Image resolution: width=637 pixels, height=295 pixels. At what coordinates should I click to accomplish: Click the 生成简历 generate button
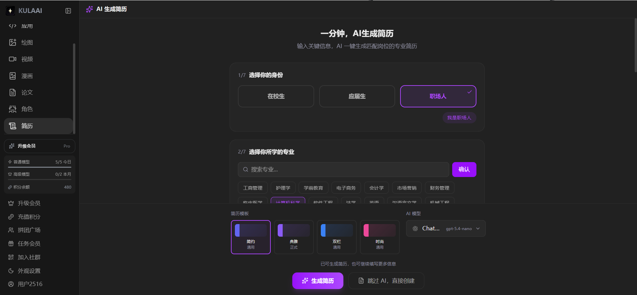click(x=318, y=281)
